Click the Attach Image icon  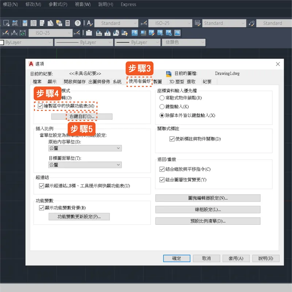[135, 33]
